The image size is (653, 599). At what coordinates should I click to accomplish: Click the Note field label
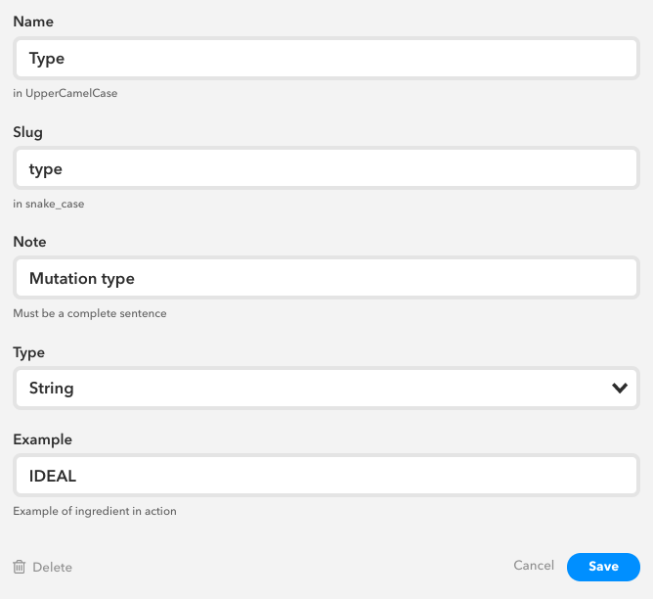click(x=29, y=242)
